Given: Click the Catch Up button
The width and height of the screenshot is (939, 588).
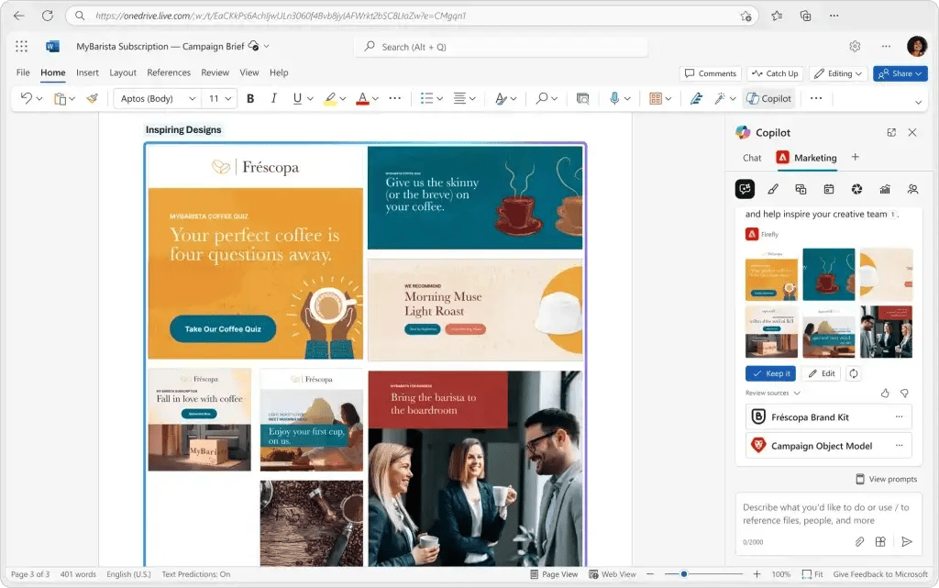Looking at the screenshot, I should (x=776, y=73).
